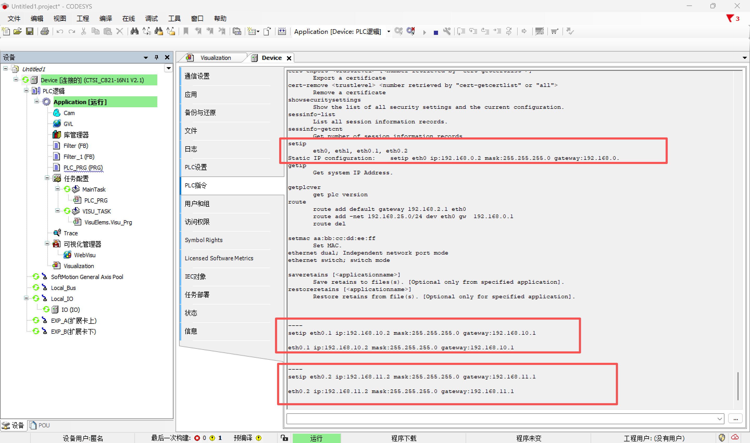This screenshot has width=750, height=443.
Task: Click the unlock icon in status bar
Action: click(x=284, y=438)
